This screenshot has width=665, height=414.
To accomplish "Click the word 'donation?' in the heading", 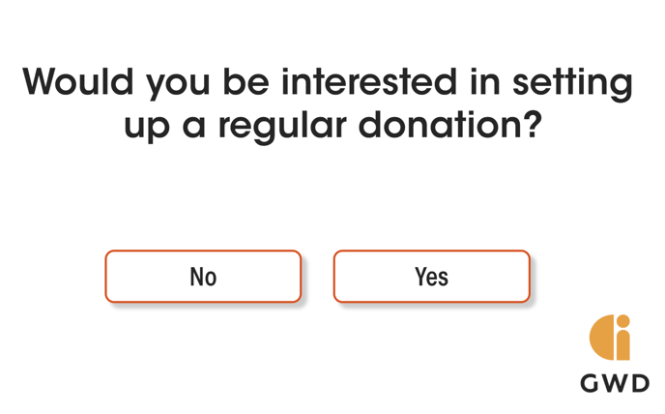I will coord(450,125).
